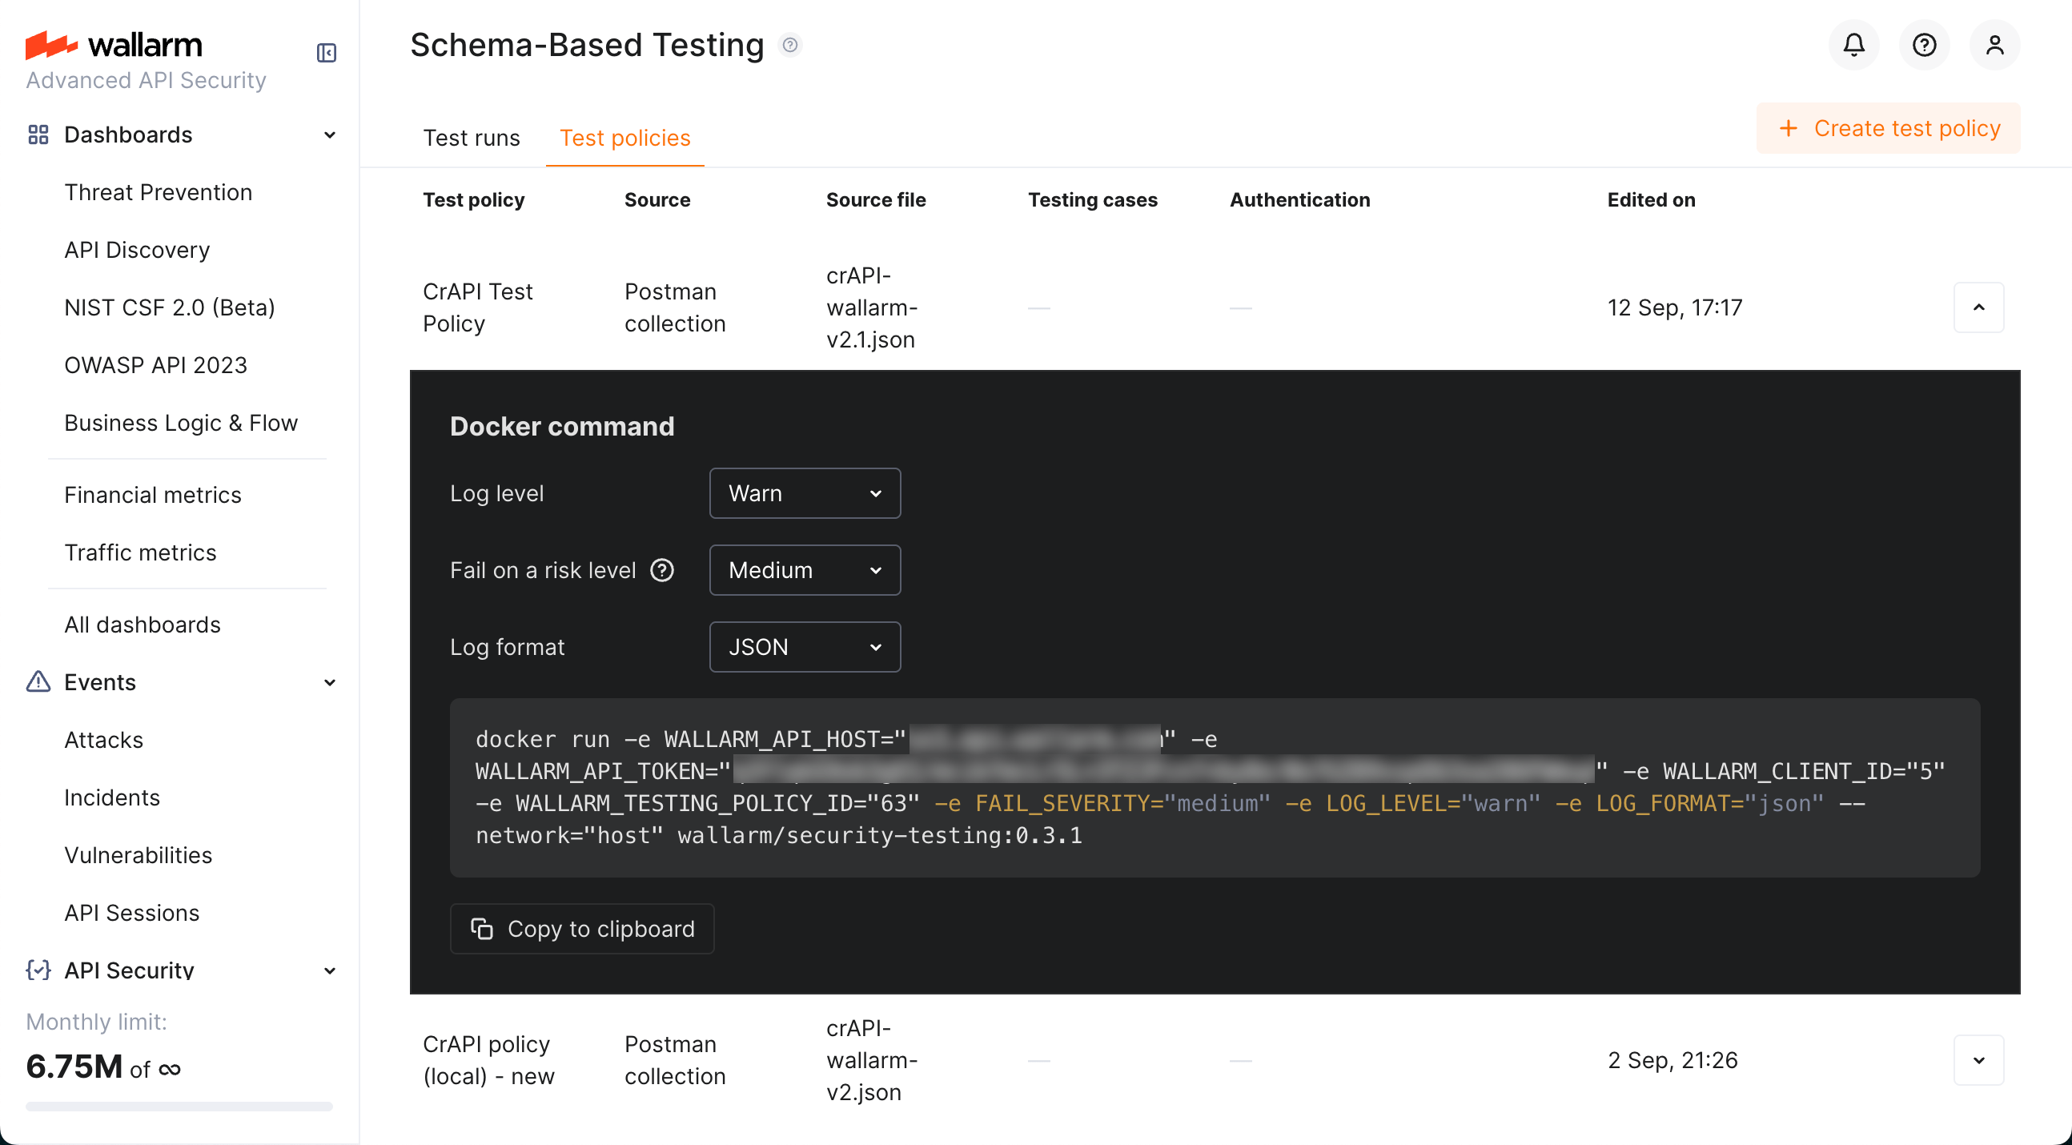2072x1145 pixels.
Task: Open the user profile icon
Action: point(1995,45)
